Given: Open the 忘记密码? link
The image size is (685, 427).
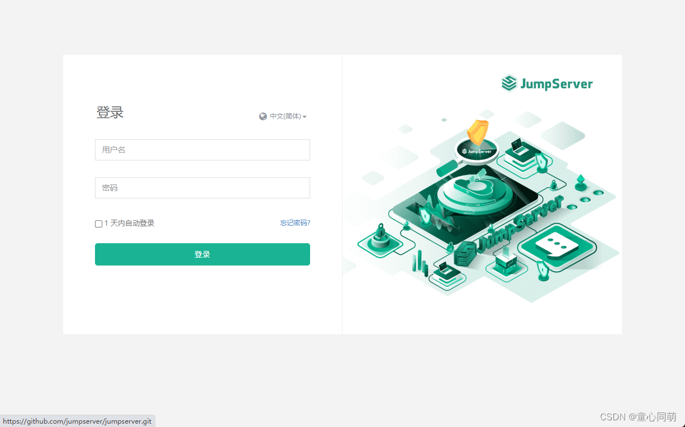Looking at the screenshot, I should [295, 222].
